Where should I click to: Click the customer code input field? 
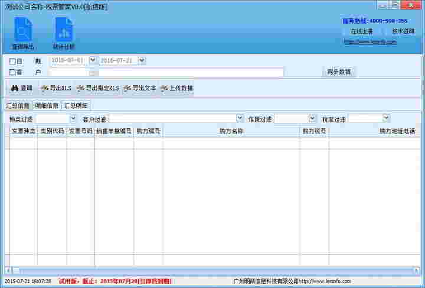click(x=68, y=73)
